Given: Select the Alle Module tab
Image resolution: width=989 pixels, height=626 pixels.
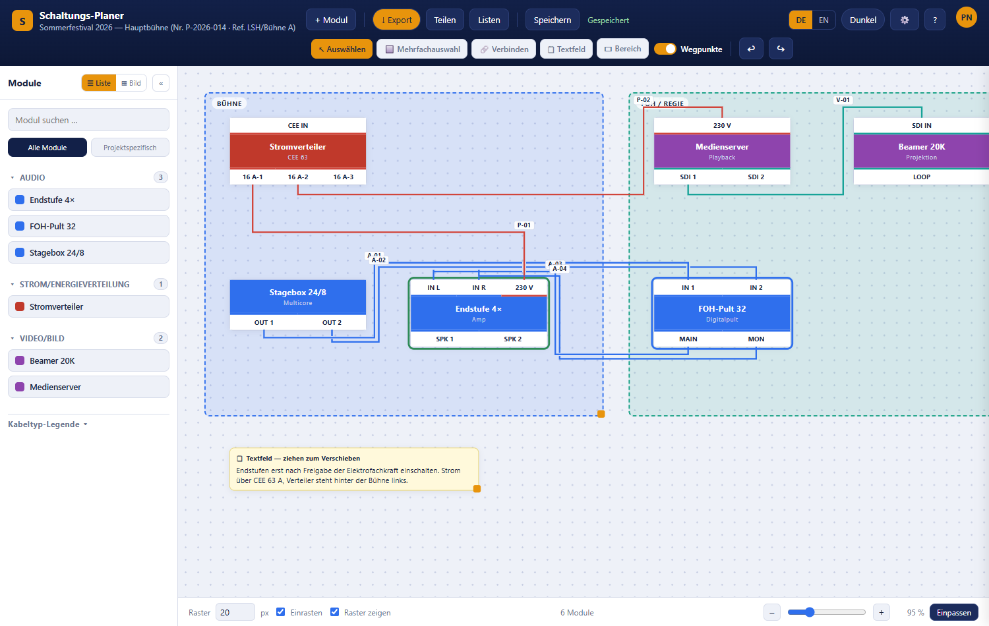Looking at the screenshot, I should click(x=47, y=148).
